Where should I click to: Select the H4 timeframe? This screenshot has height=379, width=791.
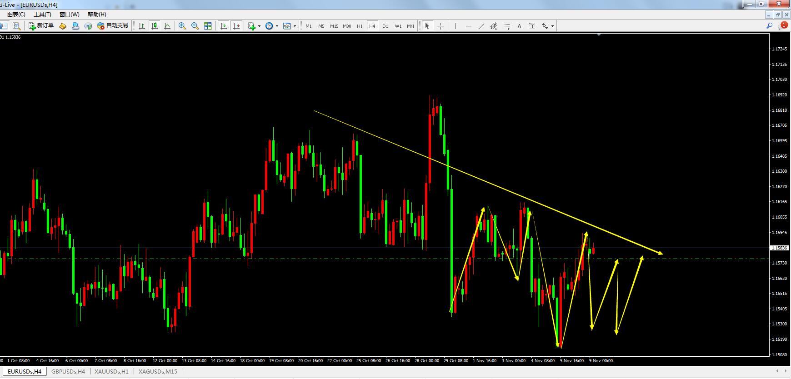tap(372, 26)
